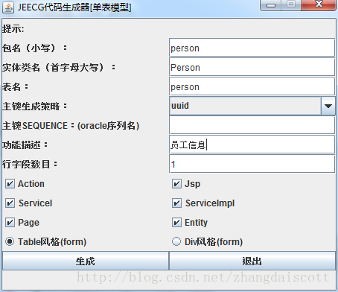Uncheck the ServiceImpl checkbox
The width and height of the screenshot is (338, 292).
[176, 203]
